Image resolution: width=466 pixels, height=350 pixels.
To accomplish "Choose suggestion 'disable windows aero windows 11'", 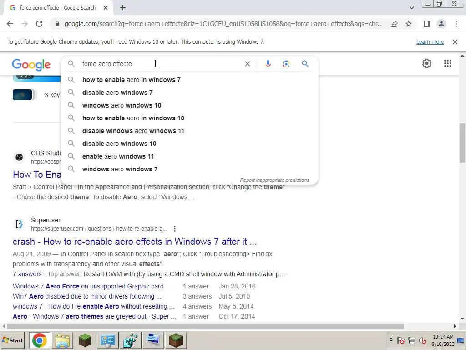I will click(x=189, y=131).
